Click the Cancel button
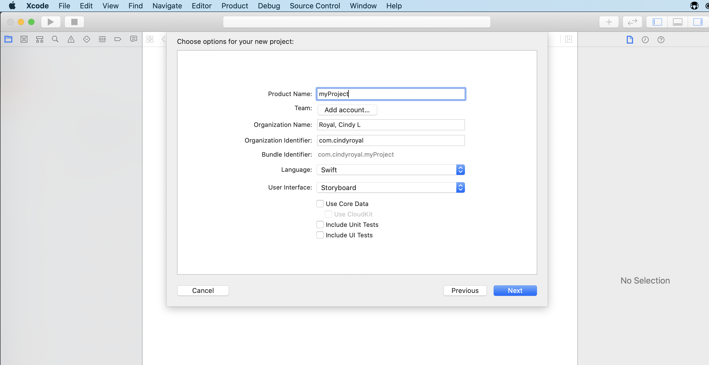This screenshot has width=709, height=365. pyautogui.click(x=203, y=290)
